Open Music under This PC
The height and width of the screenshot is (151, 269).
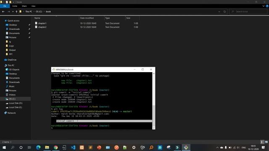coord(12,86)
